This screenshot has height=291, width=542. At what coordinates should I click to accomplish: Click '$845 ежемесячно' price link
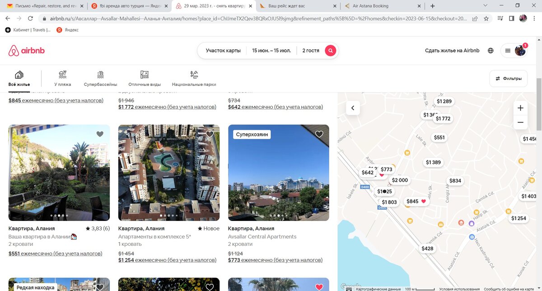point(56,100)
